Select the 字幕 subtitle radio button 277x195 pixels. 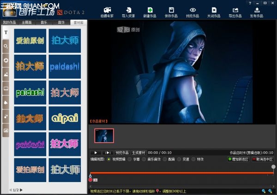[130, 159]
